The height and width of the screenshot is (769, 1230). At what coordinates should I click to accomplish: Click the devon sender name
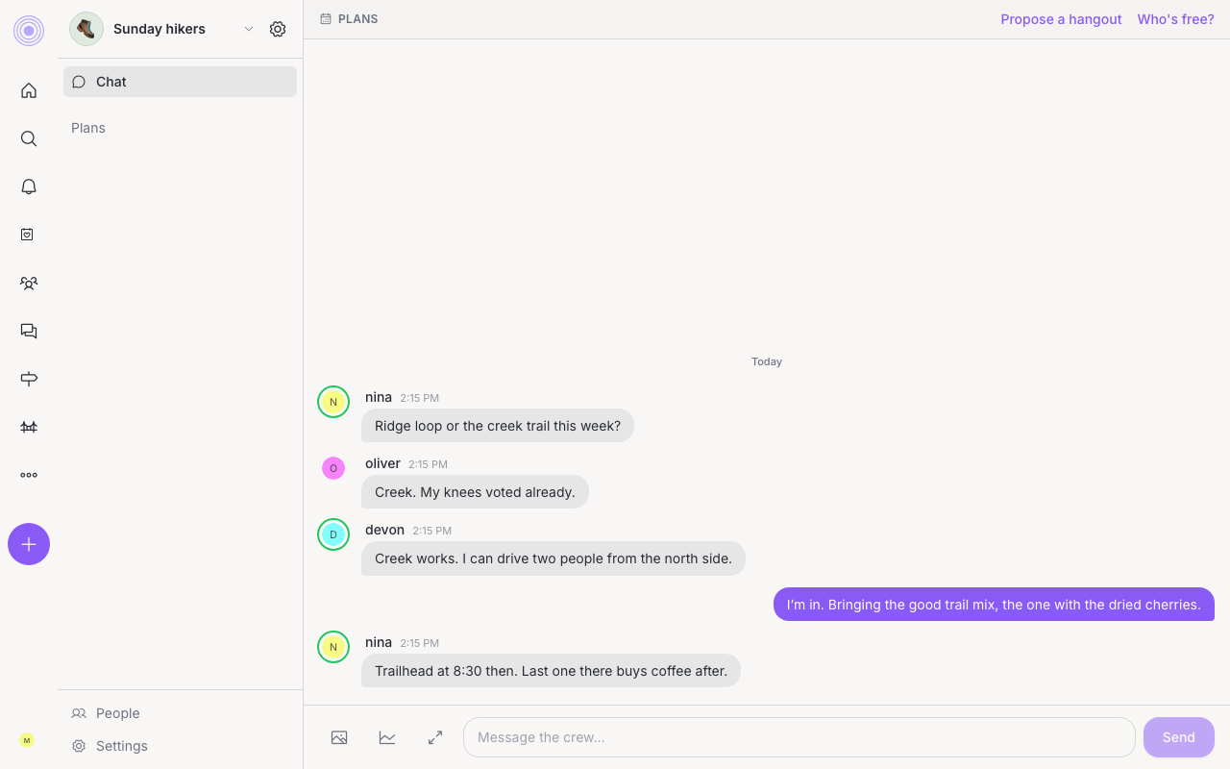click(x=384, y=530)
